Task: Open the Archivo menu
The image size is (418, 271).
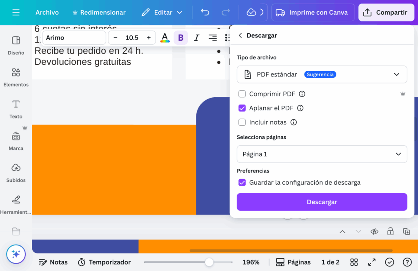Action: [47, 13]
